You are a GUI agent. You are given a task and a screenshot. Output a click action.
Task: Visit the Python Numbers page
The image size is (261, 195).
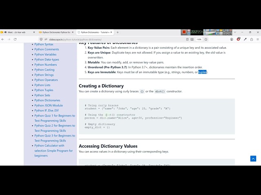coord(46,65)
